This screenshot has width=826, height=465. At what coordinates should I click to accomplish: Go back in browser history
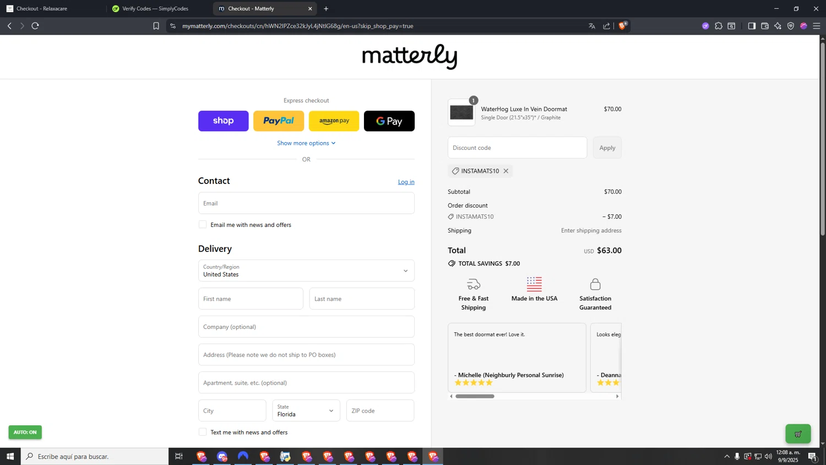coord(9,26)
